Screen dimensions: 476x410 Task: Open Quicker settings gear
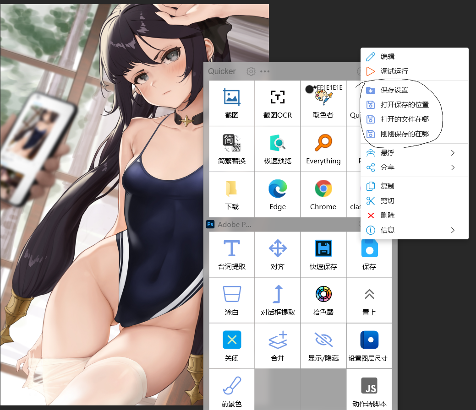[x=251, y=71]
